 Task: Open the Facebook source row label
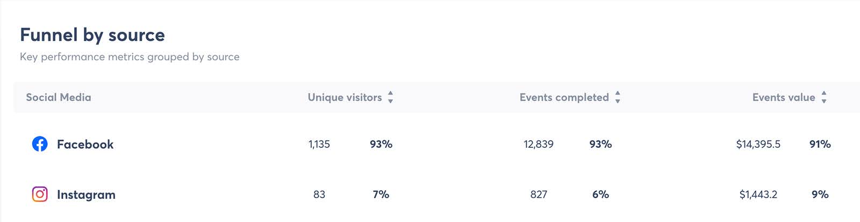tap(85, 144)
